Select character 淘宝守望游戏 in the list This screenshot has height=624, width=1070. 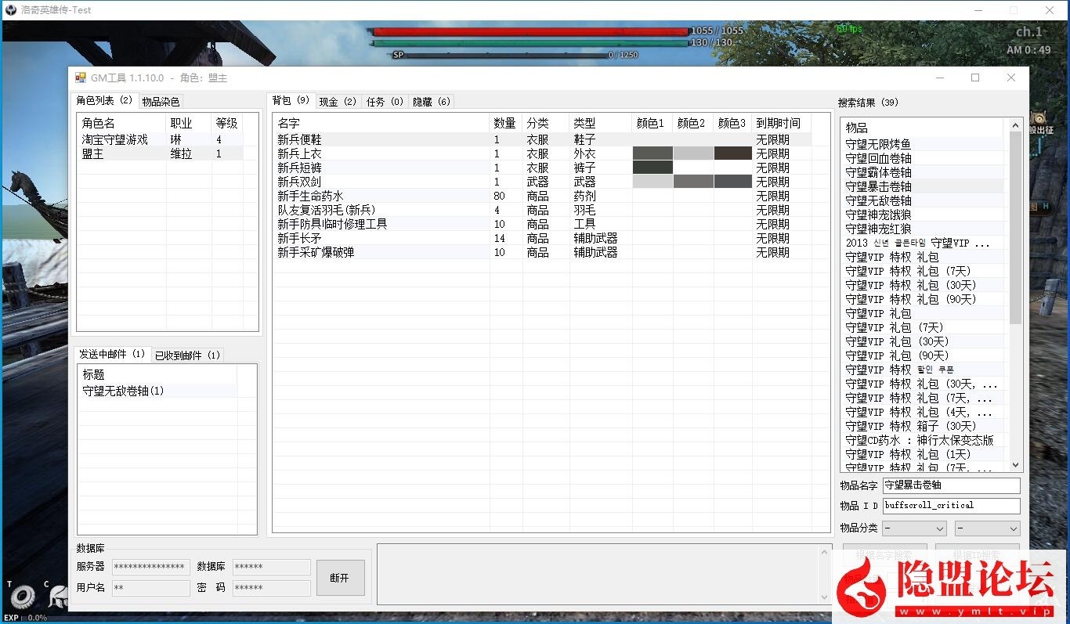[x=115, y=139]
